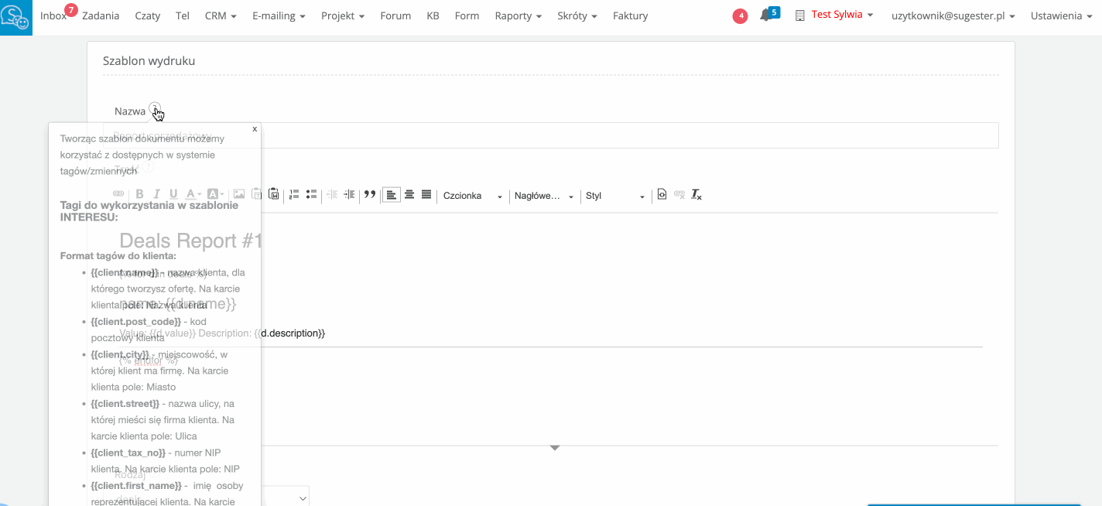Align text left
Image resolution: width=1102 pixels, height=506 pixels.
click(392, 194)
